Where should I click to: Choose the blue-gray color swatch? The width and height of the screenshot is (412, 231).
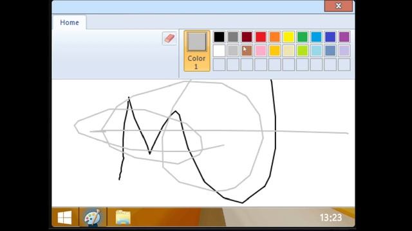pos(330,51)
